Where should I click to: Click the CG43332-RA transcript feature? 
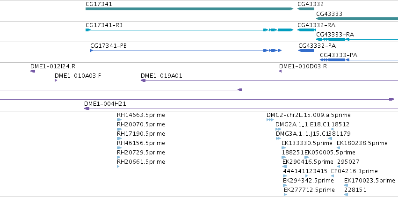click(x=307, y=30)
